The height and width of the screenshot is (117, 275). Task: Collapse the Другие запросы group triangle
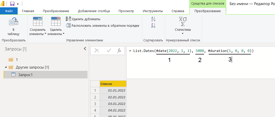(6, 67)
